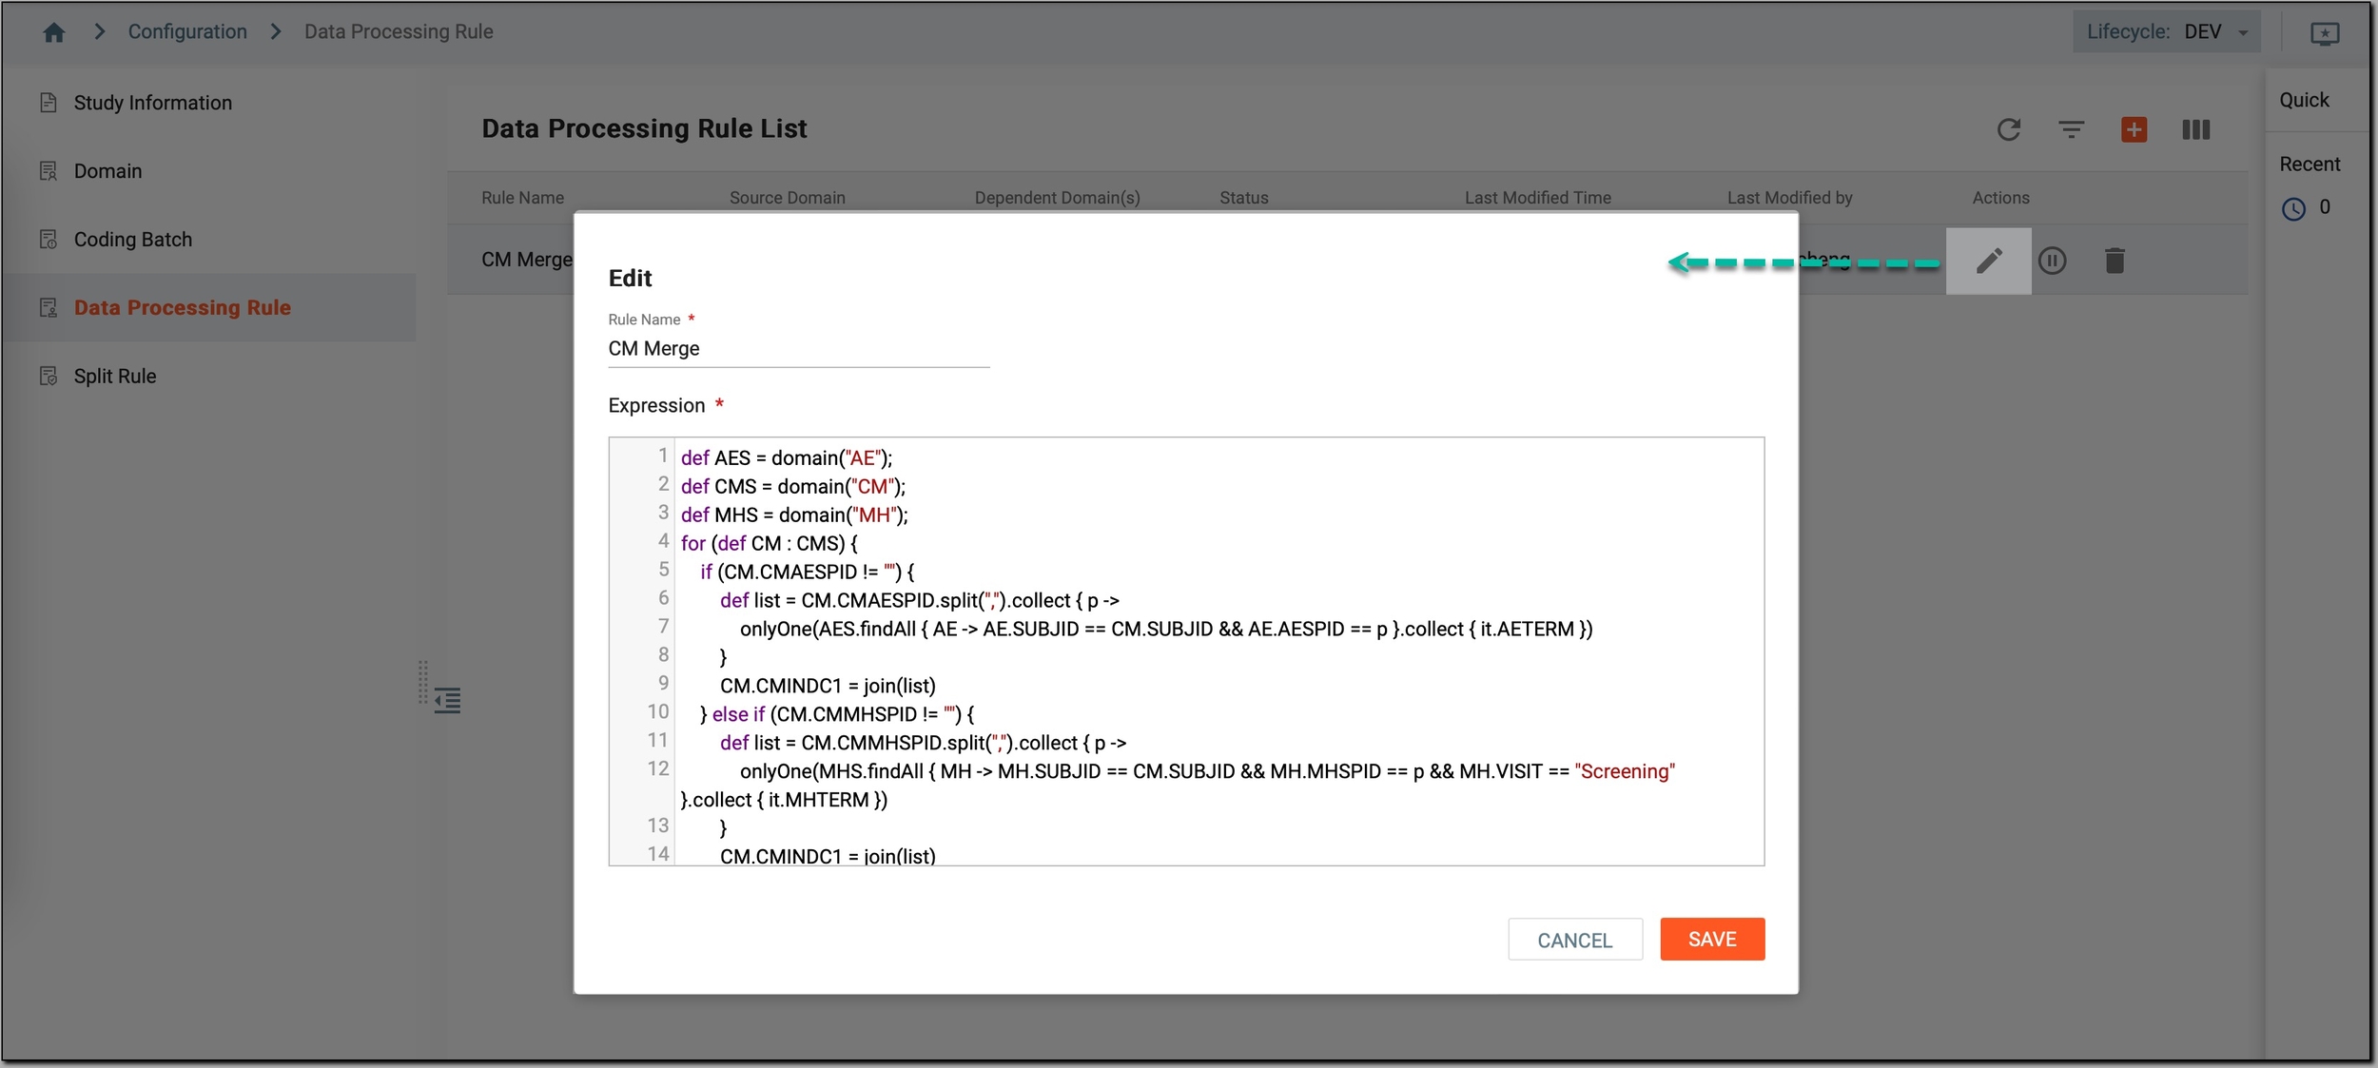The width and height of the screenshot is (2378, 1068).
Task: Pause the CM Merge rule
Action: click(2052, 261)
